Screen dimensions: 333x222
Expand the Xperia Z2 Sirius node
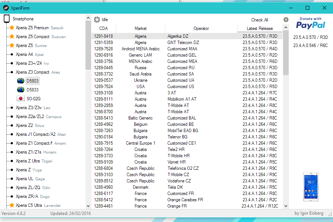pyautogui.click(x=12, y=125)
